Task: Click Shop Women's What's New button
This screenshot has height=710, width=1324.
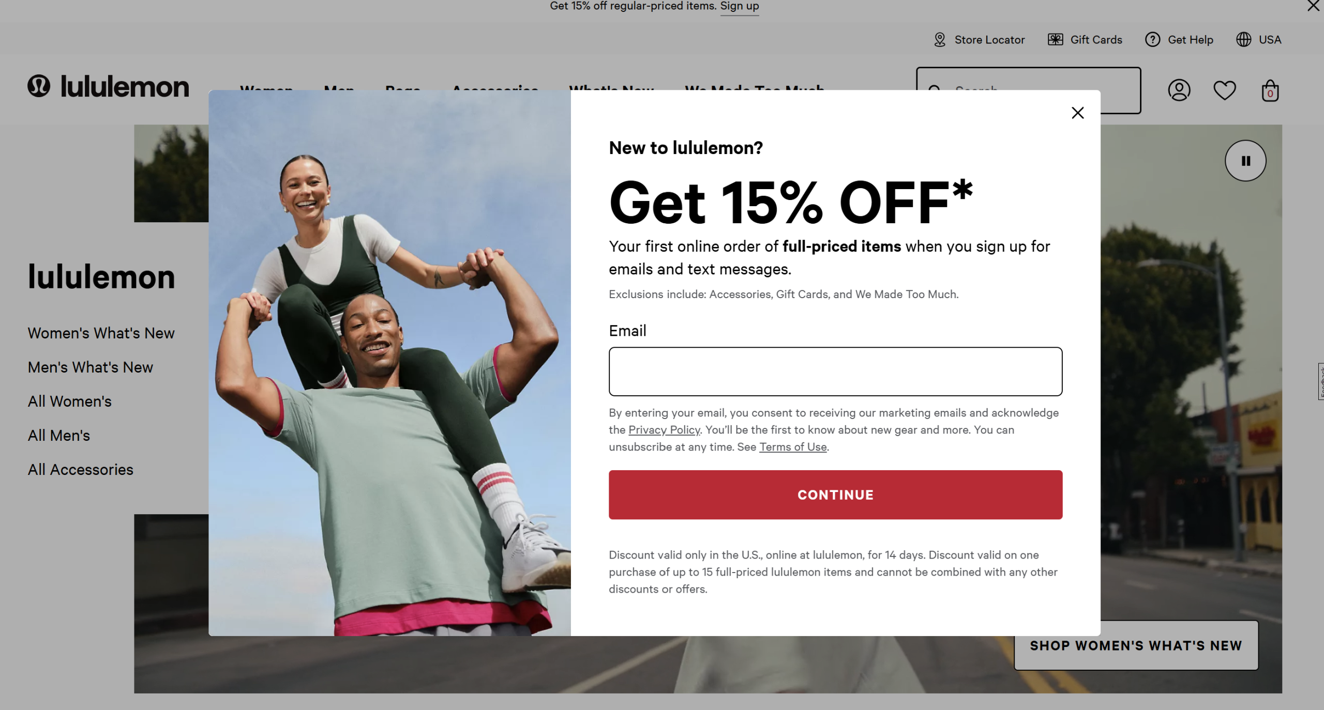Action: (x=1136, y=645)
